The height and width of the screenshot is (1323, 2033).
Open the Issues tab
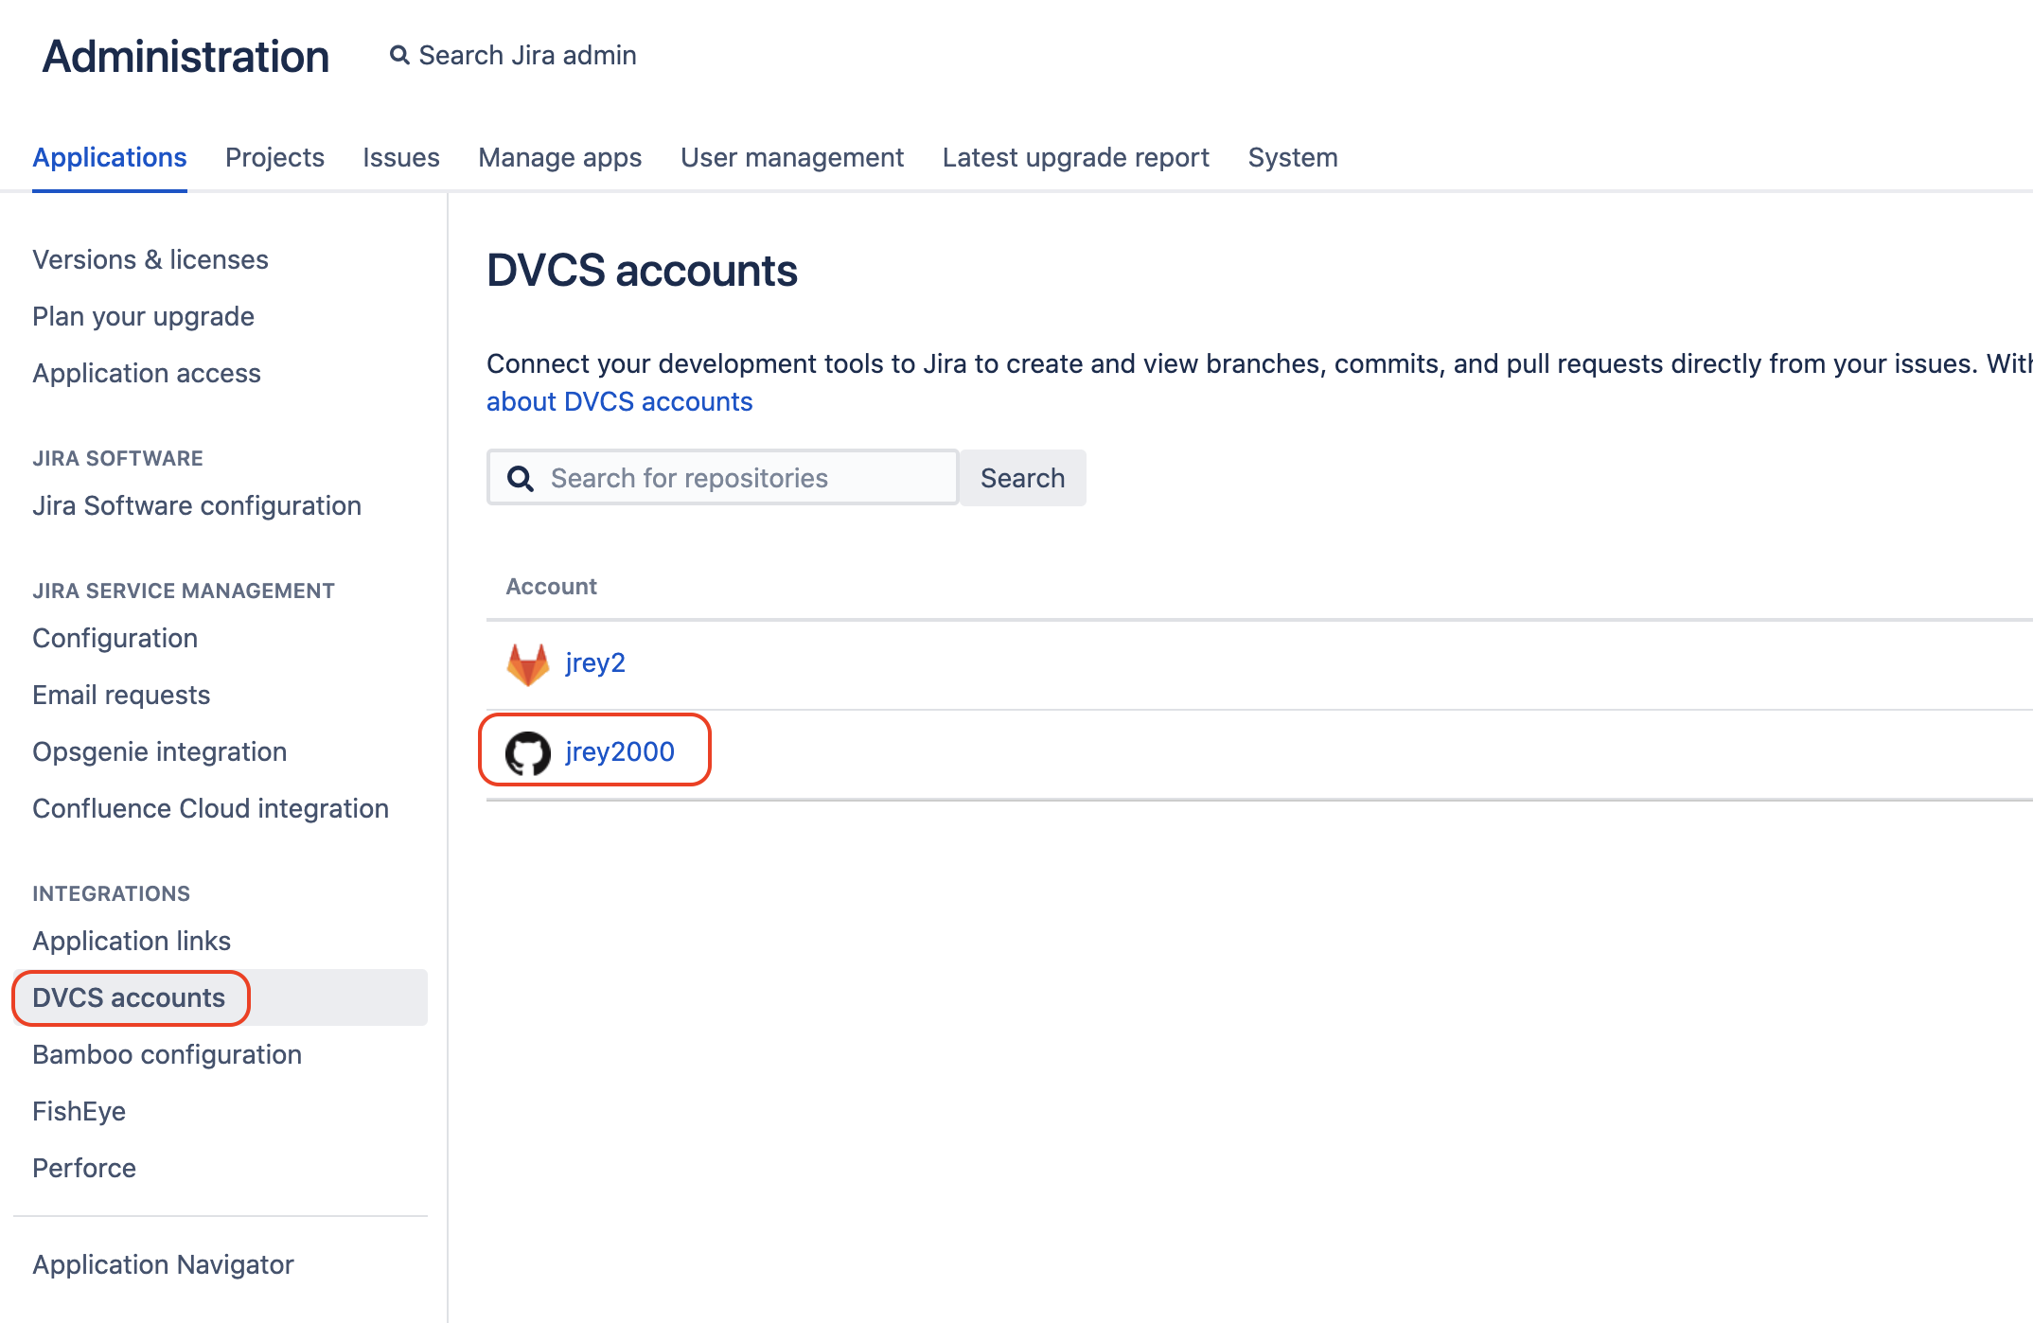(x=401, y=157)
